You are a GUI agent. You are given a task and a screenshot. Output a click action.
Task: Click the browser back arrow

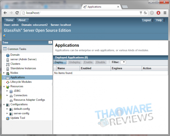click(5, 13)
